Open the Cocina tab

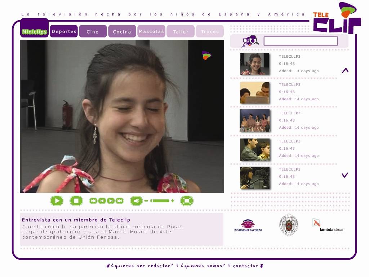(122, 31)
